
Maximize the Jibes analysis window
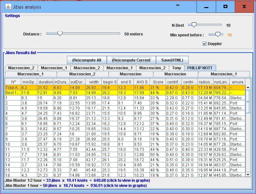point(225,7)
